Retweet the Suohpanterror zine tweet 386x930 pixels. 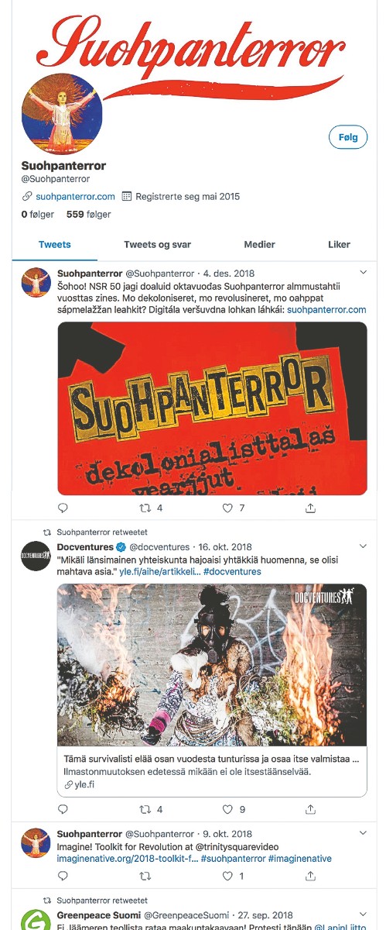(x=144, y=508)
